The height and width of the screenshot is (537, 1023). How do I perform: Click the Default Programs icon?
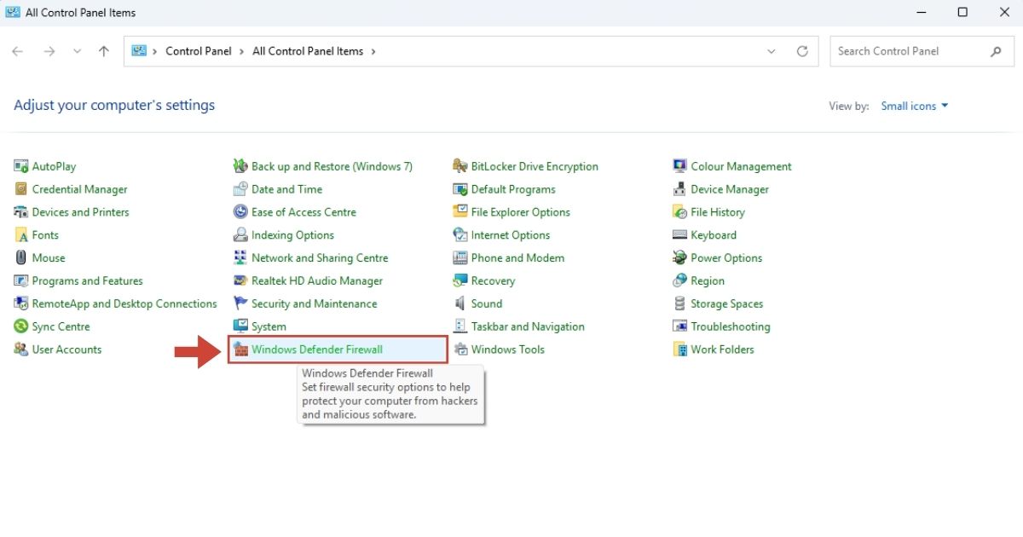click(460, 189)
